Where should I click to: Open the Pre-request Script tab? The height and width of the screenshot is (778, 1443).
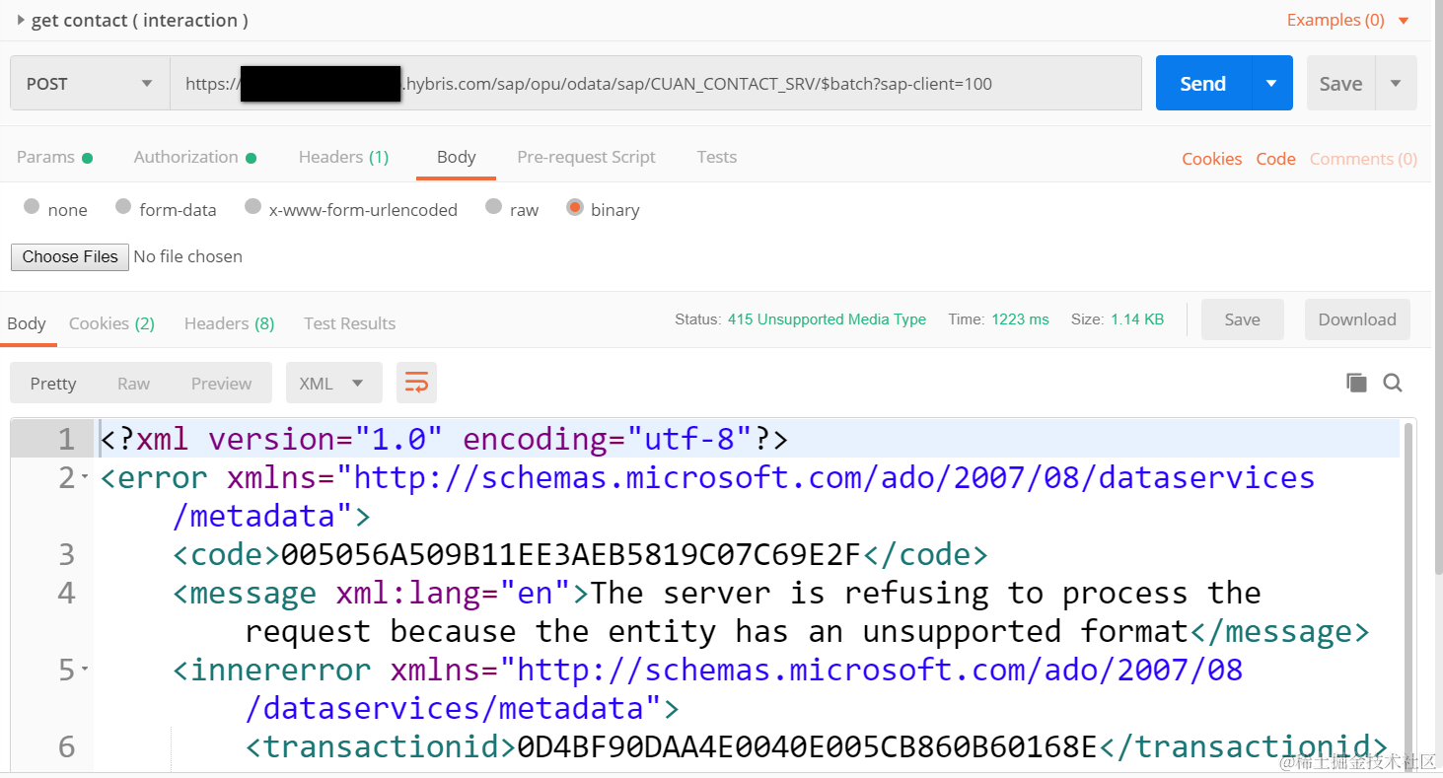pyautogui.click(x=586, y=157)
